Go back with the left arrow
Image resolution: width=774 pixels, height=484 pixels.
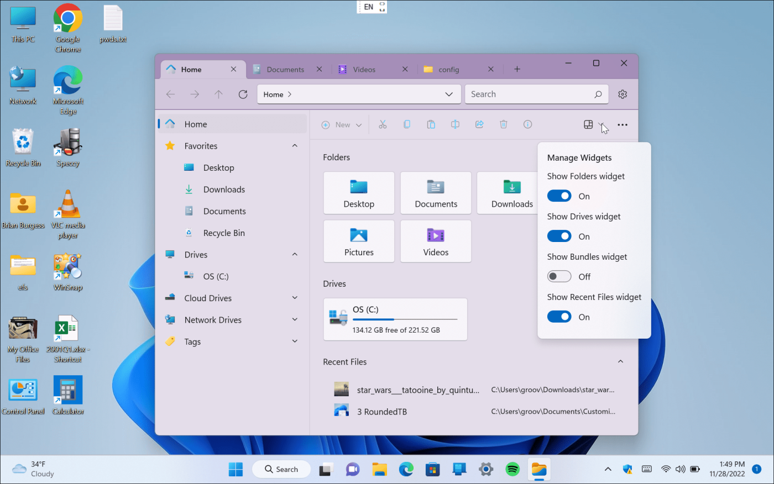(170, 94)
